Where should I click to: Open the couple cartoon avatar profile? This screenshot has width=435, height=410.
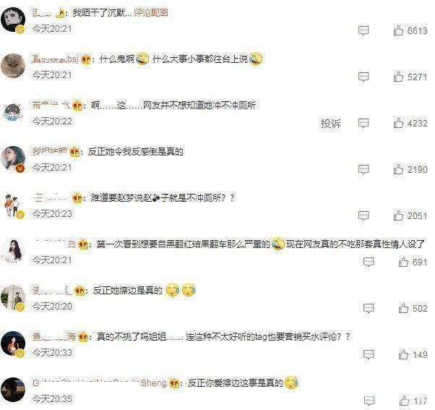(x=13, y=205)
